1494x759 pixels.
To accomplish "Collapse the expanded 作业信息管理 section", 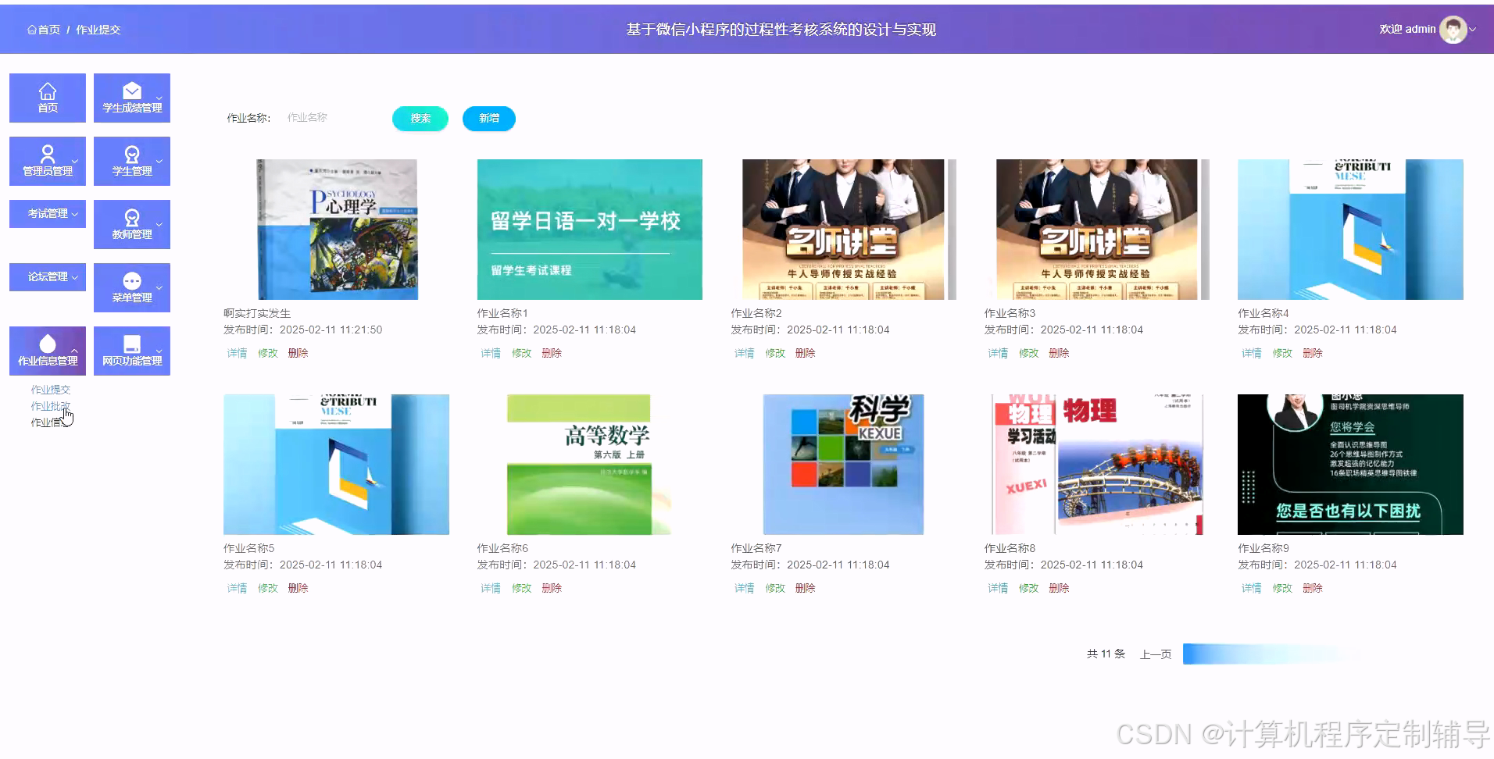I will point(74,350).
